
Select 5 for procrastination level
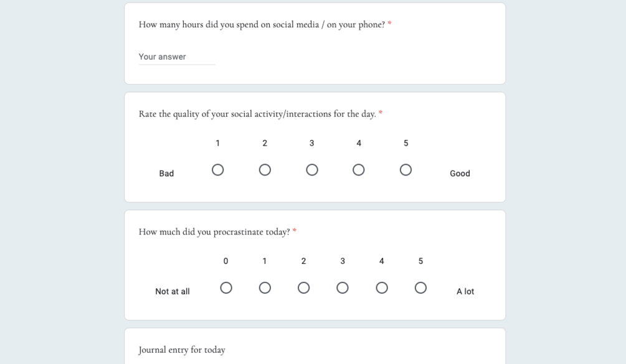coord(420,288)
